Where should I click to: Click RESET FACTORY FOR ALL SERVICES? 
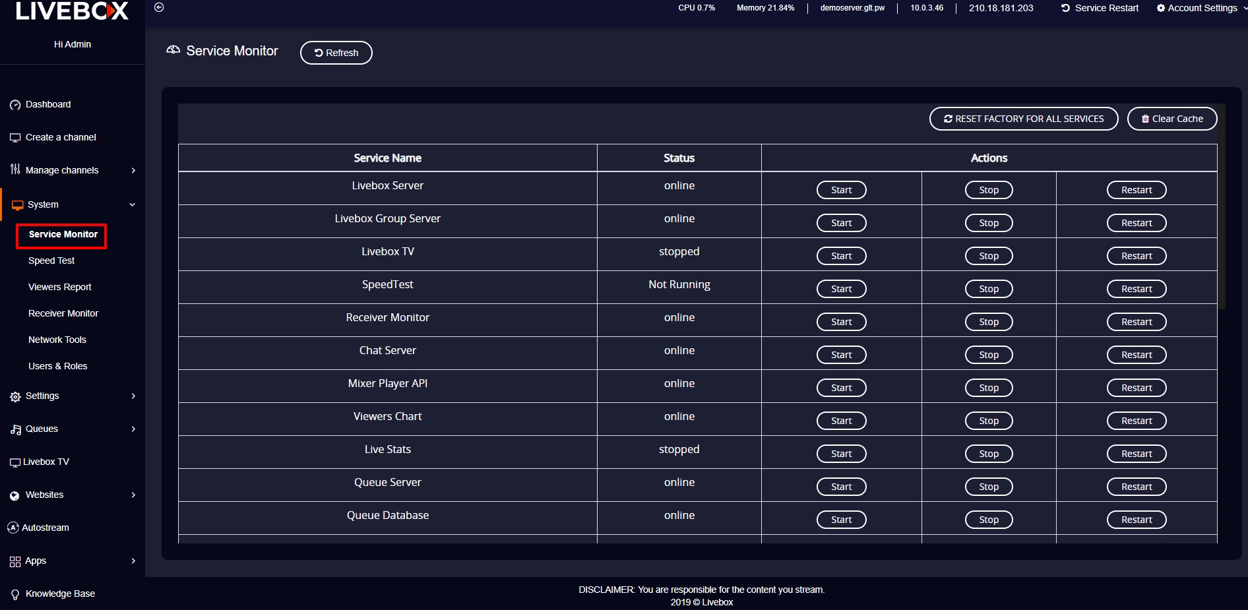coord(1024,119)
